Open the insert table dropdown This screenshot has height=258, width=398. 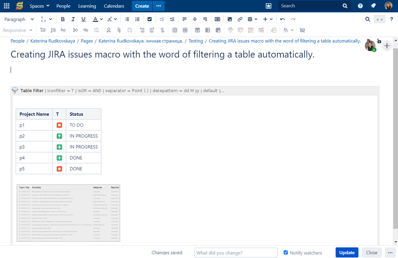(253, 19)
